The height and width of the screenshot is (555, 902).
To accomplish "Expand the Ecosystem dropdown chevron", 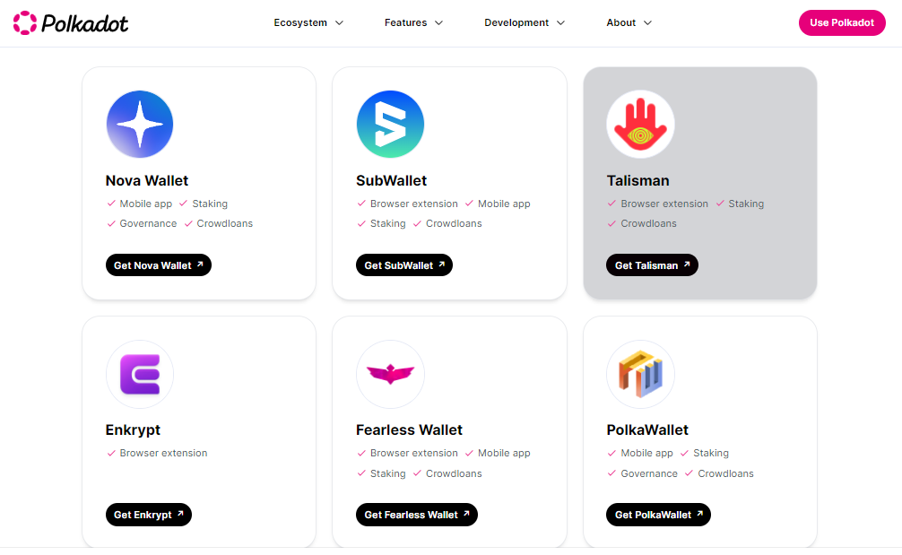I will 340,23.
